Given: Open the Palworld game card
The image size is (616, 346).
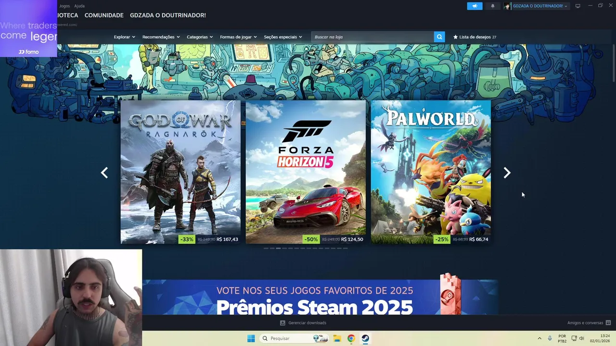Looking at the screenshot, I should [431, 172].
